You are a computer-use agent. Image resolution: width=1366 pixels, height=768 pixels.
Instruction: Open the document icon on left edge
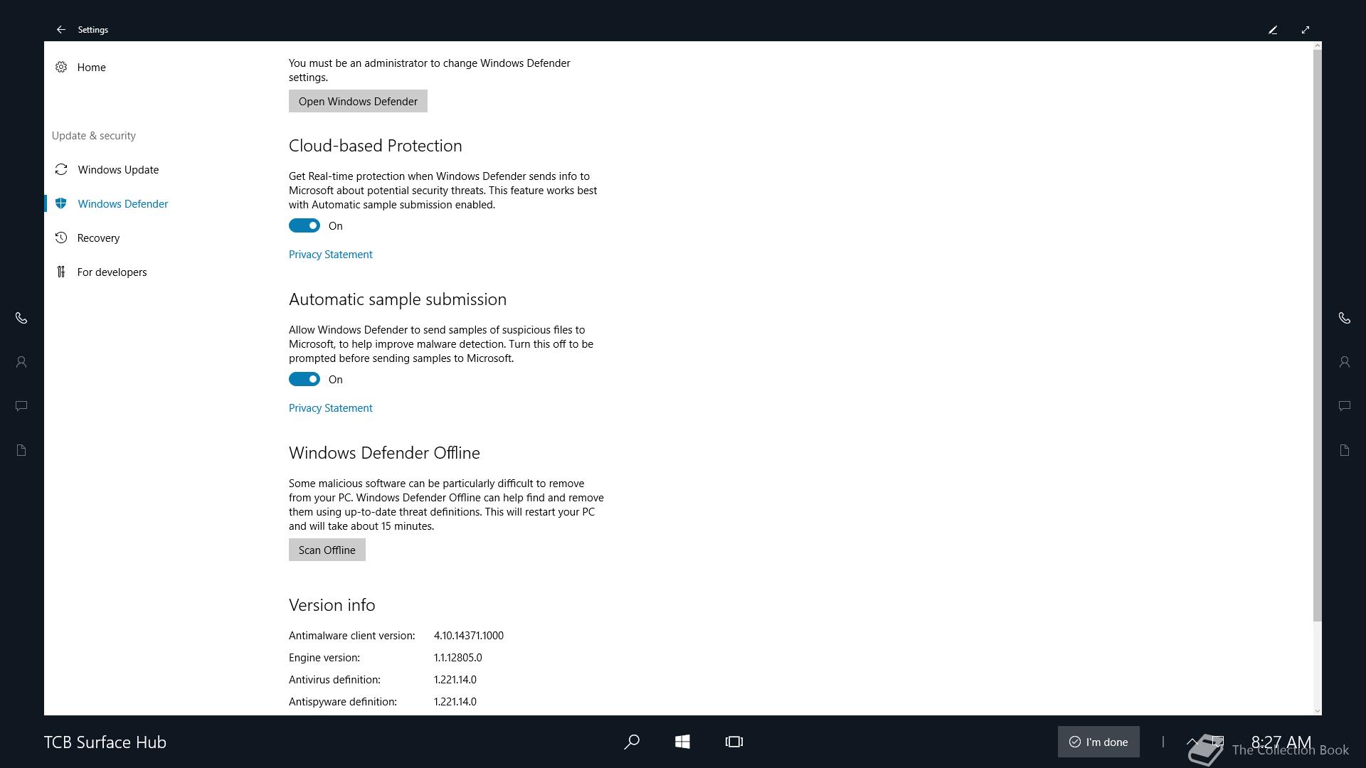(21, 450)
